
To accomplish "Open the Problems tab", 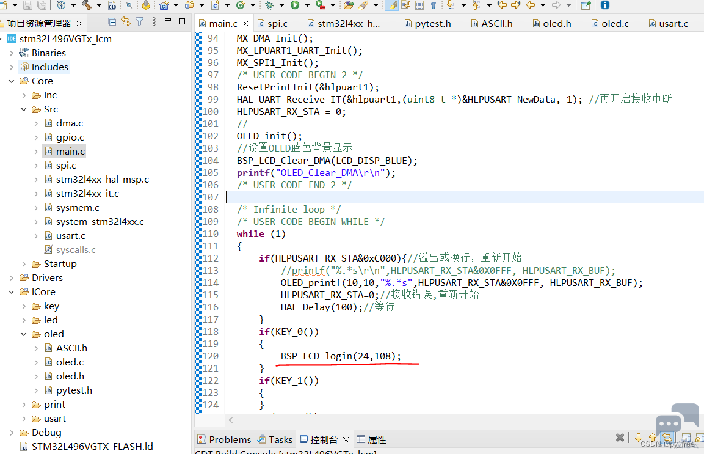I will pyautogui.click(x=225, y=439).
